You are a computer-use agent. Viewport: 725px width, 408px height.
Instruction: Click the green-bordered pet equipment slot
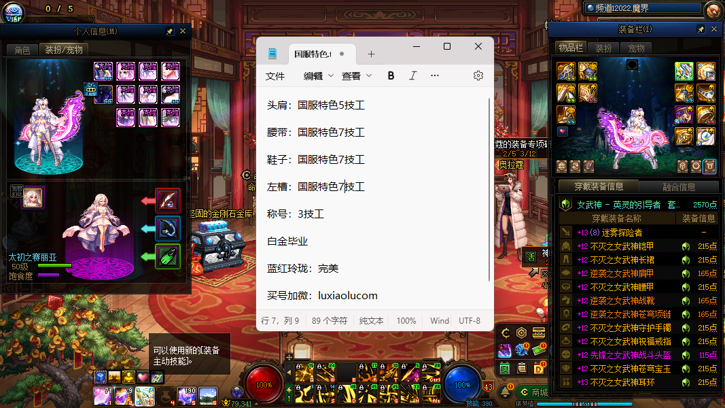pyautogui.click(x=168, y=256)
